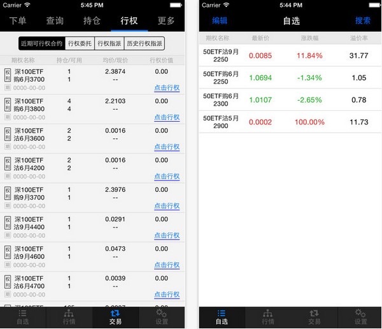Open 设置 in left screen bottom bar

pyautogui.click(x=162, y=318)
